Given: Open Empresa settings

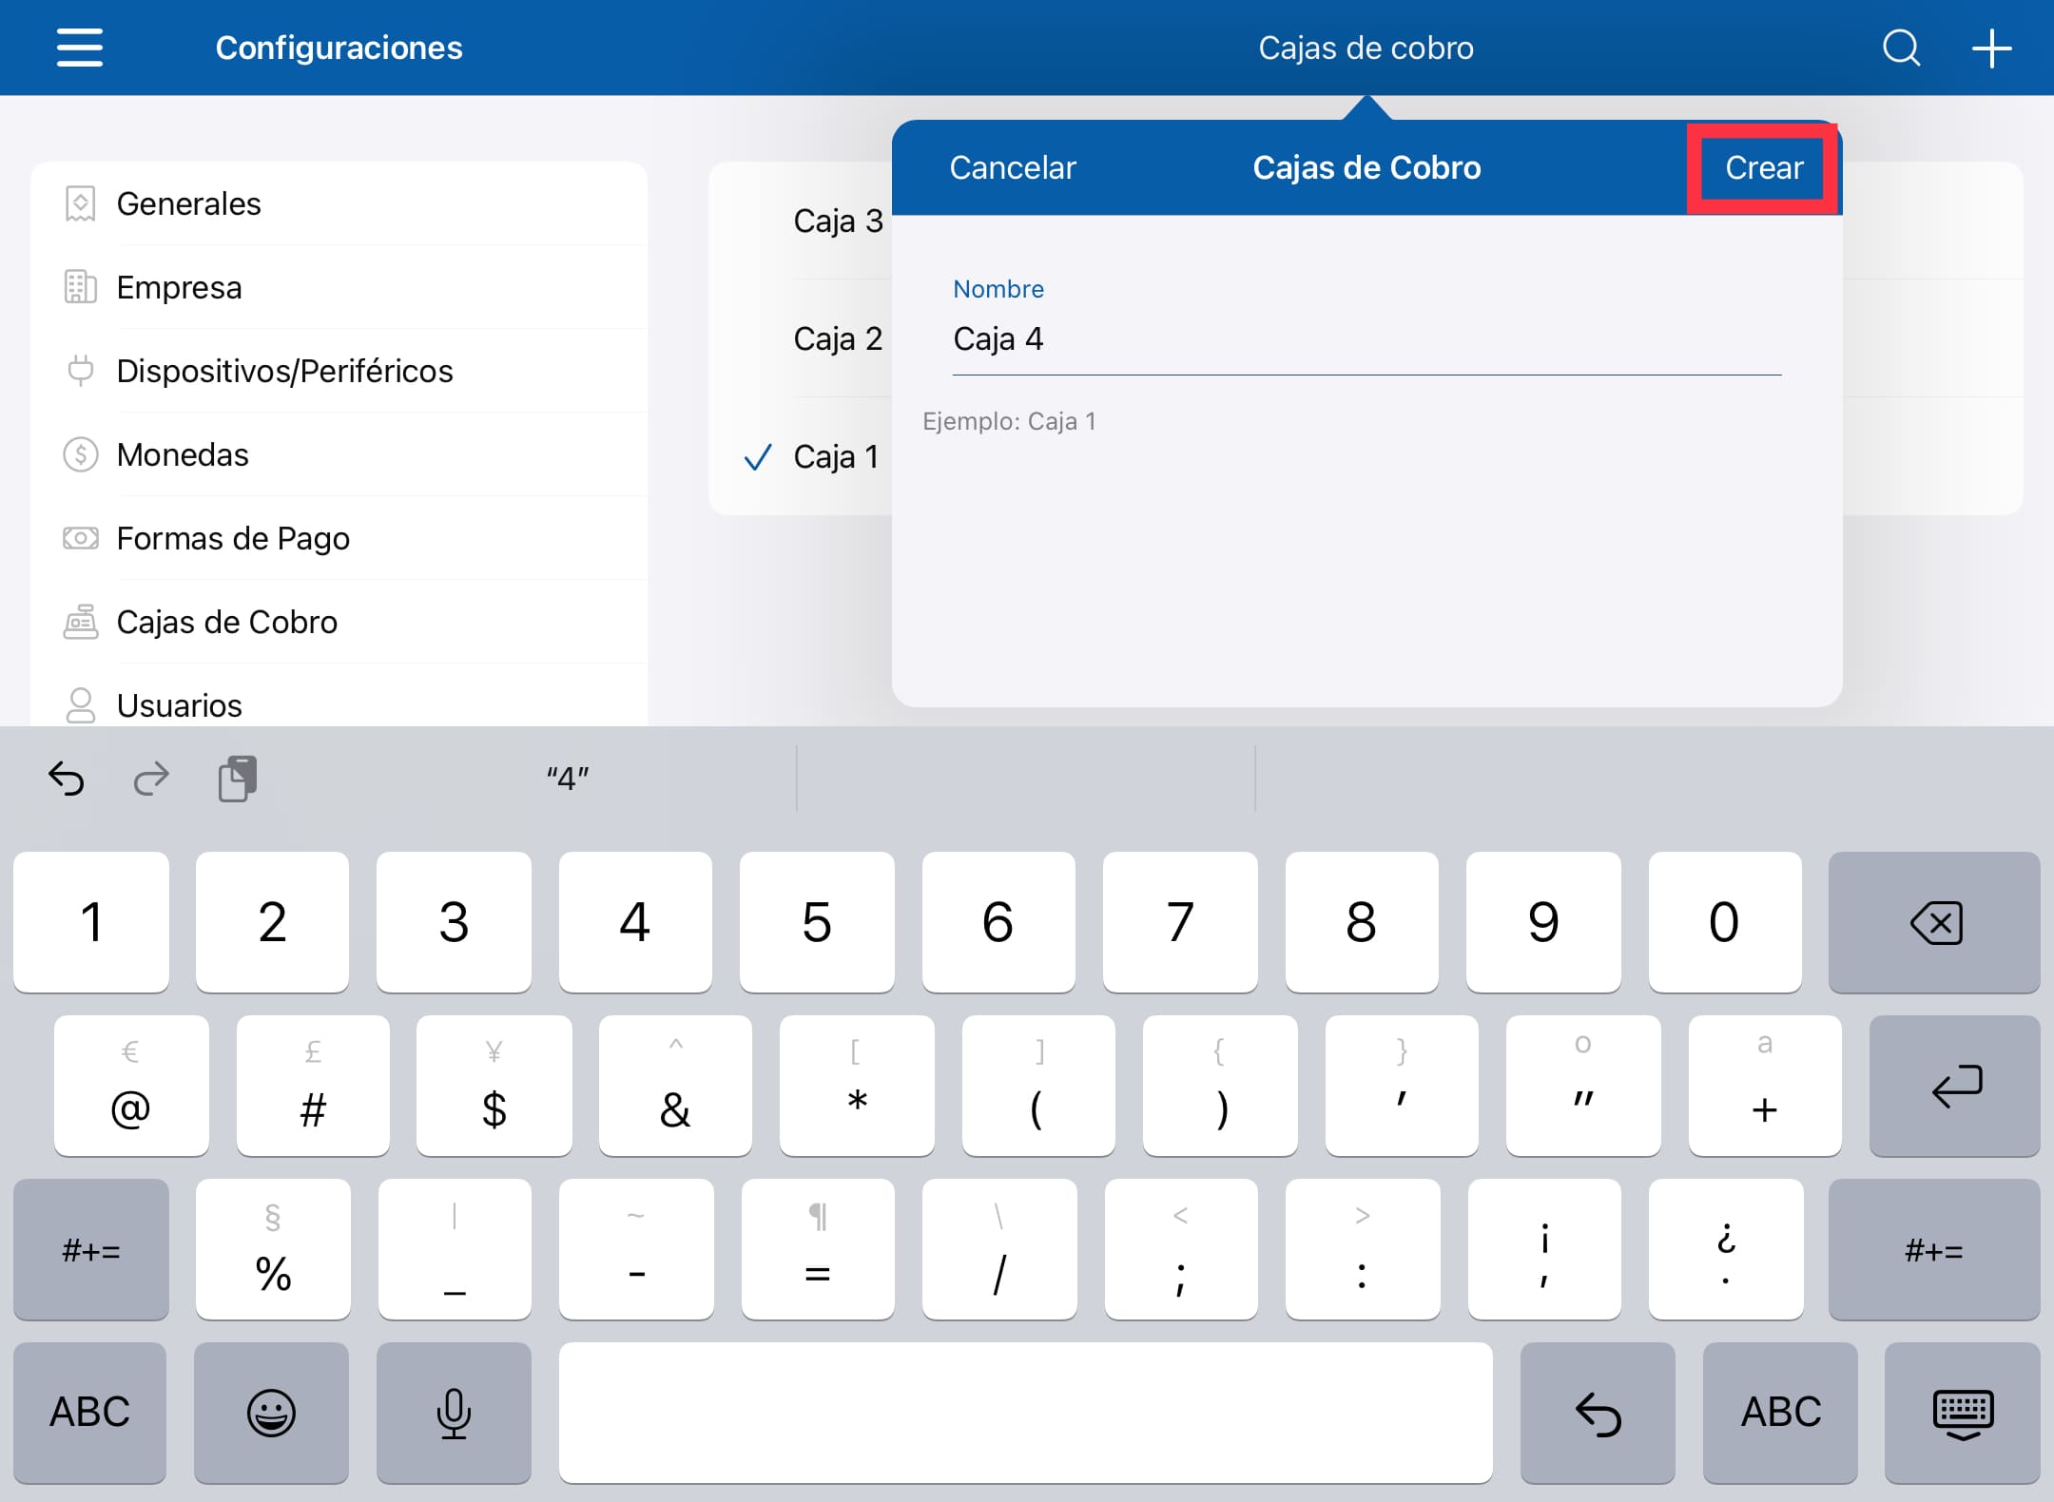Looking at the screenshot, I should [339, 287].
